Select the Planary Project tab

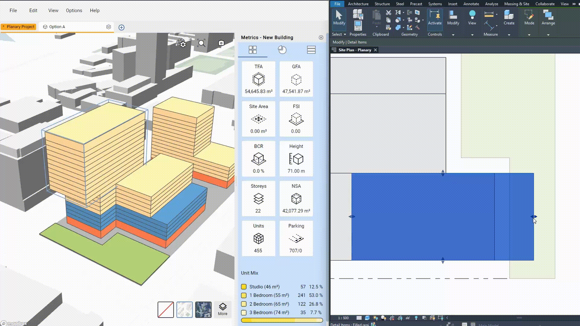pyautogui.click(x=18, y=27)
